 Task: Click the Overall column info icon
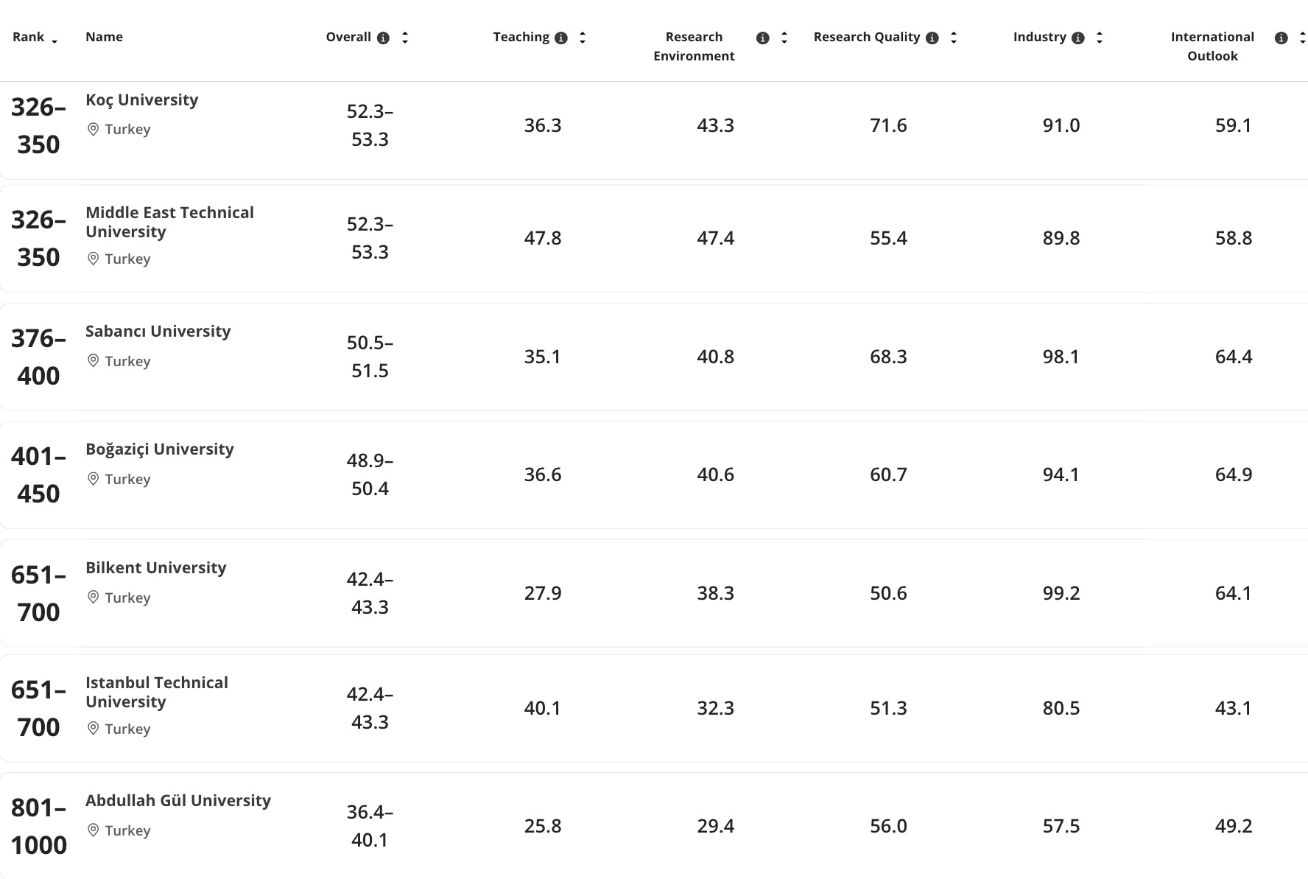[x=383, y=38]
